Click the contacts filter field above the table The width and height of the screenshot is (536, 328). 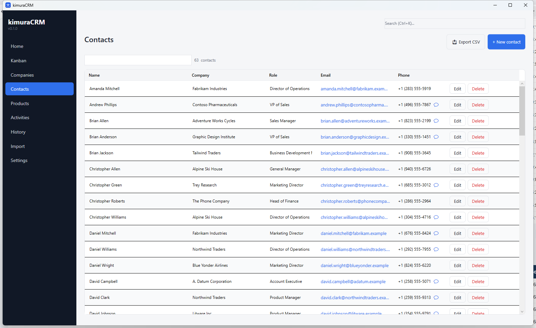(x=138, y=60)
